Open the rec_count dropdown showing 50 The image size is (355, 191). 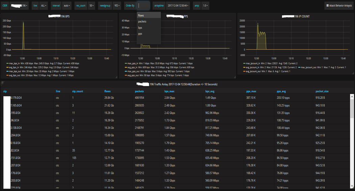click(92, 6)
